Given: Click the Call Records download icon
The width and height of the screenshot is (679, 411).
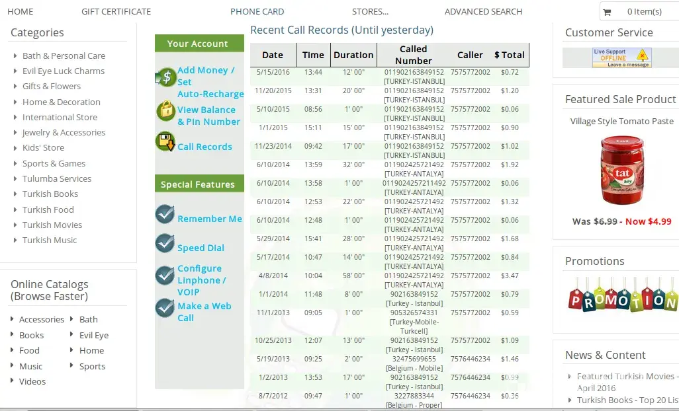Looking at the screenshot, I should pyautogui.click(x=165, y=141).
